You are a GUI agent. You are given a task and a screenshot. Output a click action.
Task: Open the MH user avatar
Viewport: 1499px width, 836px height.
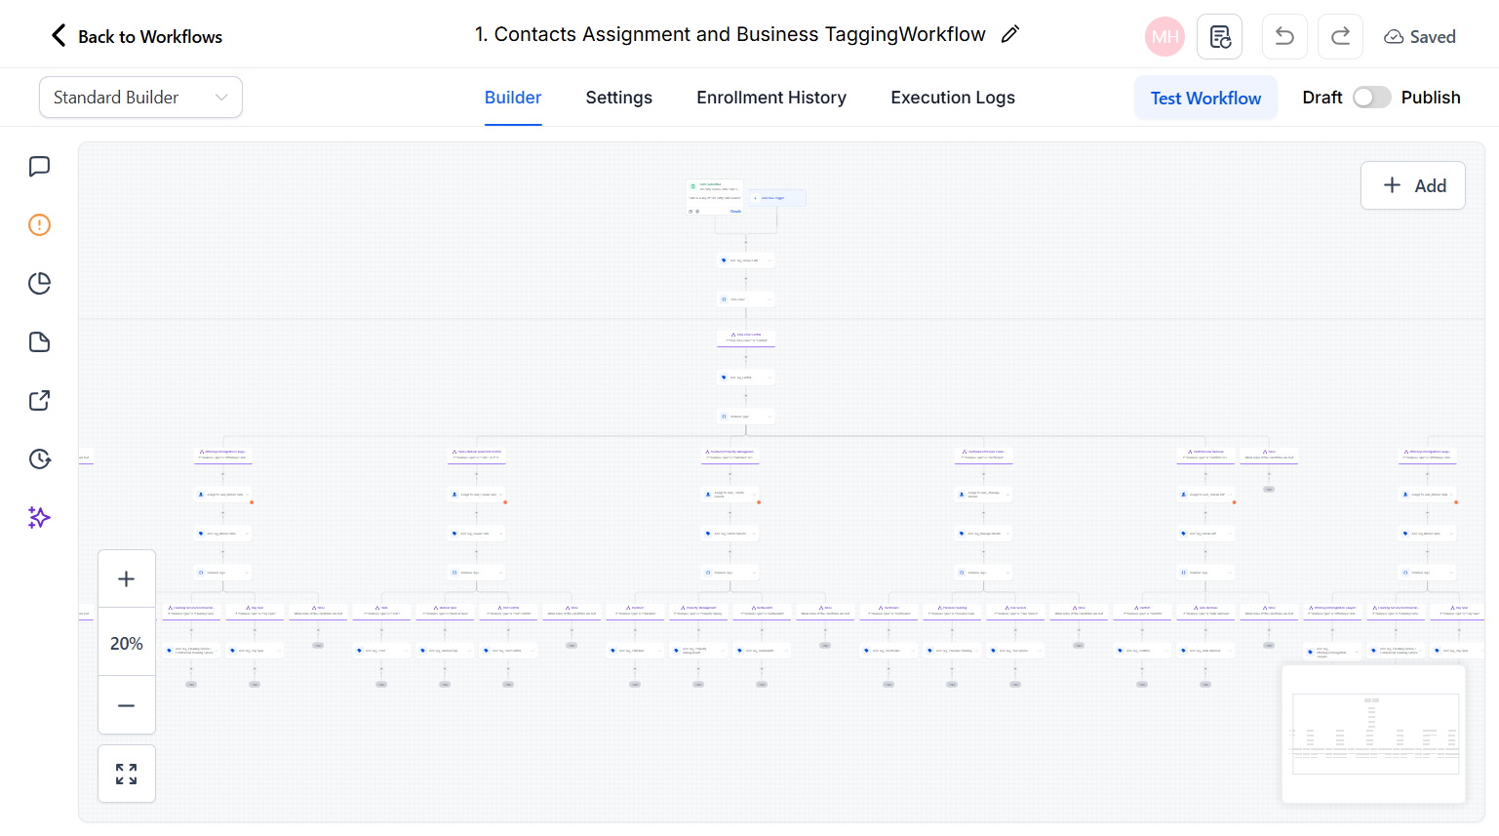[x=1164, y=37]
